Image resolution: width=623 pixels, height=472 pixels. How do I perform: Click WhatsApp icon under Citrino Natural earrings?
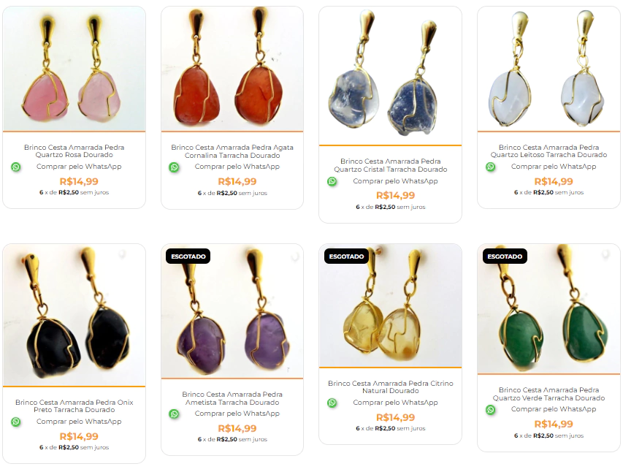(x=332, y=403)
